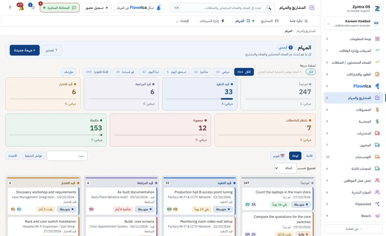Toggle the مهامي 10 quick filter

[x=222, y=72]
